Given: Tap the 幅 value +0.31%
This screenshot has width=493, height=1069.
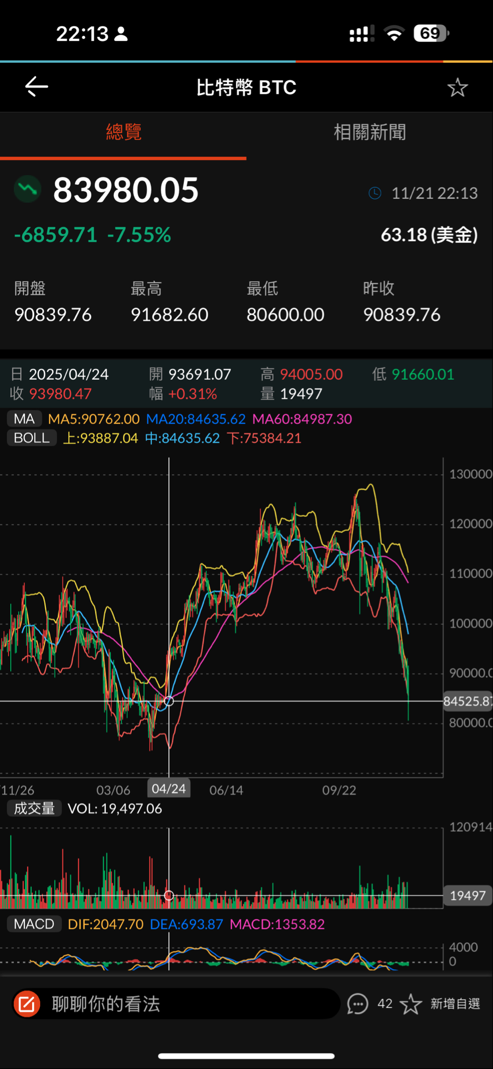Looking at the screenshot, I should [192, 394].
